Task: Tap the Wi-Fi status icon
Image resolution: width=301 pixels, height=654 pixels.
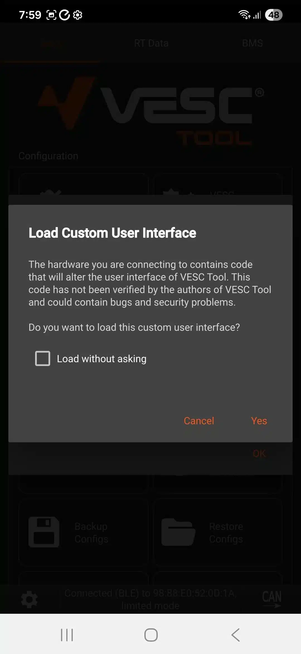Action: [x=244, y=15]
